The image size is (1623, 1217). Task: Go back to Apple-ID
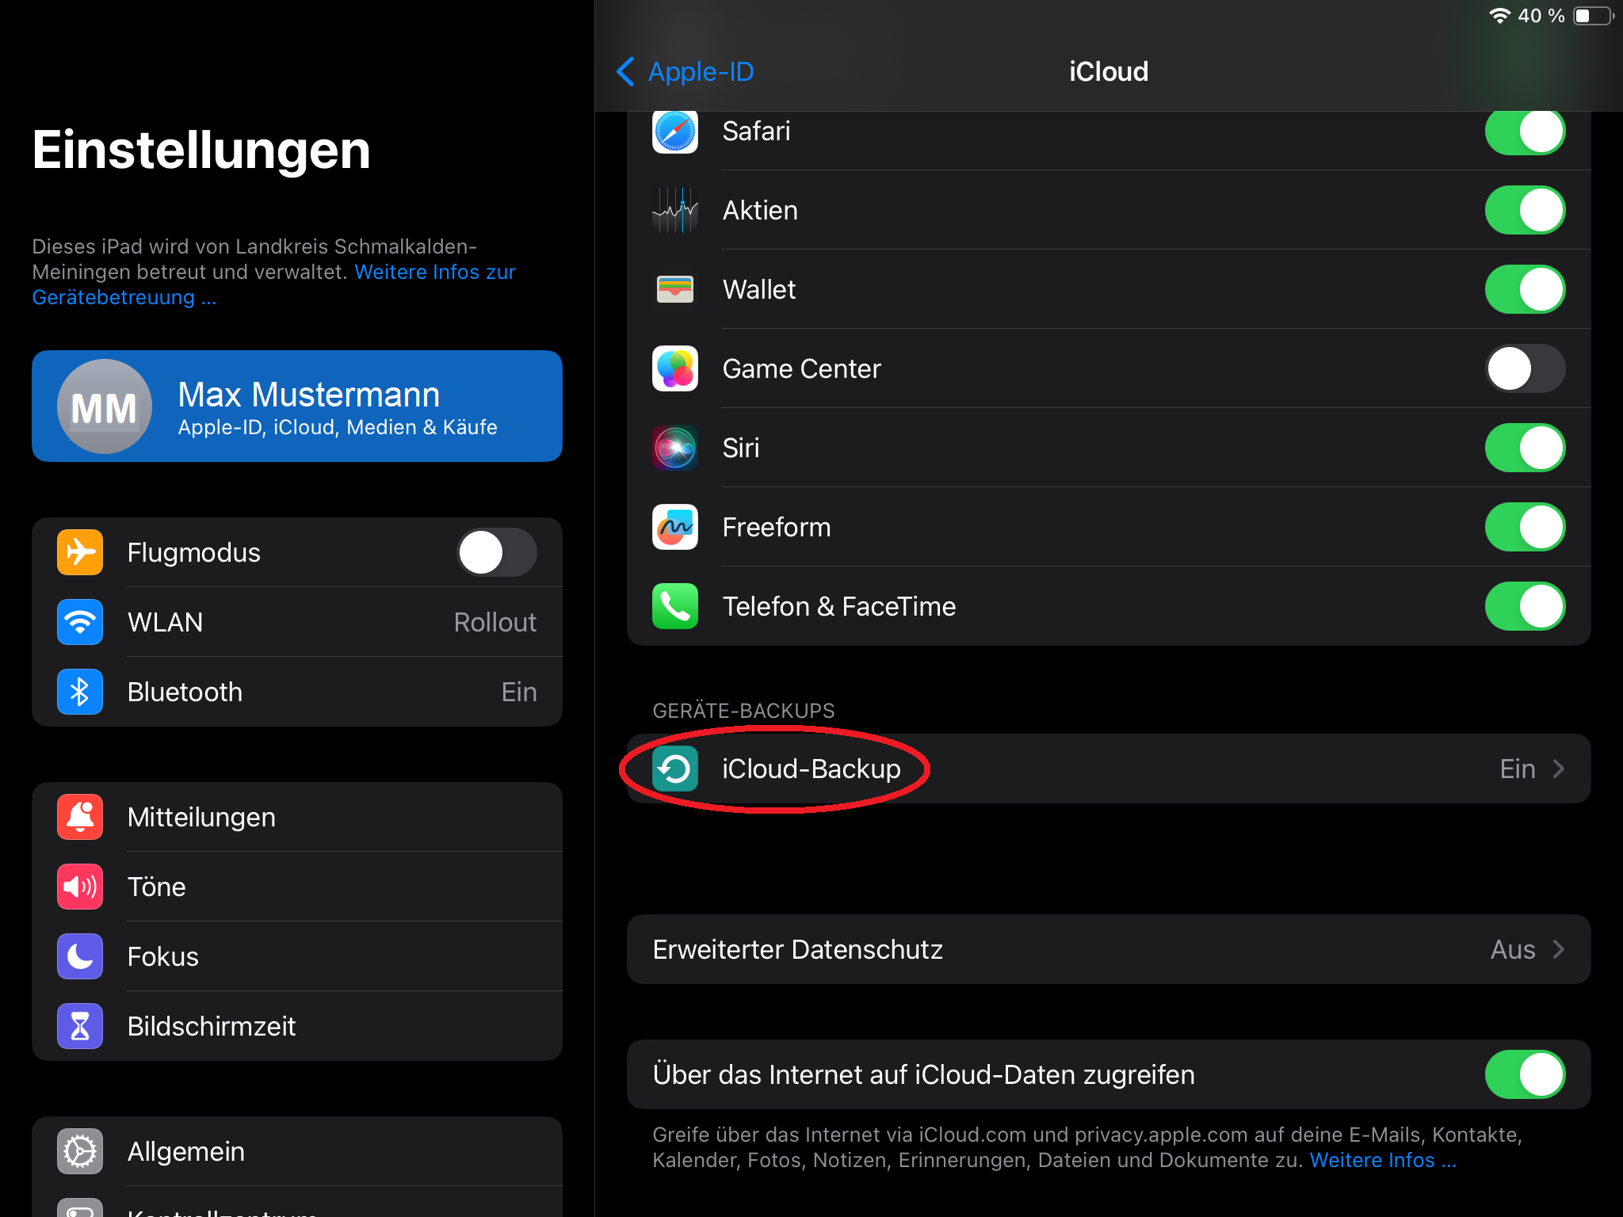click(685, 71)
